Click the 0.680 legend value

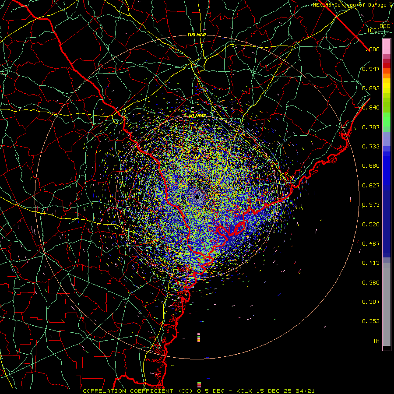pyautogui.click(x=371, y=166)
